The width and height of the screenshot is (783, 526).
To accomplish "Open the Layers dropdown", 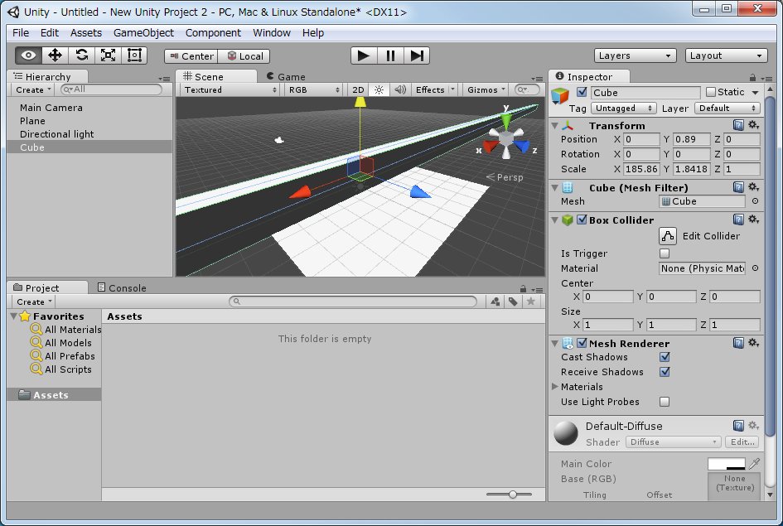I will click(636, 55).
